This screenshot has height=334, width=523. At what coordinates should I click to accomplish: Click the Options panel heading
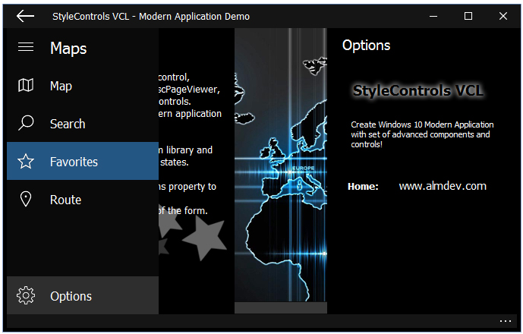pyautogui.click(x=366, y=46)
